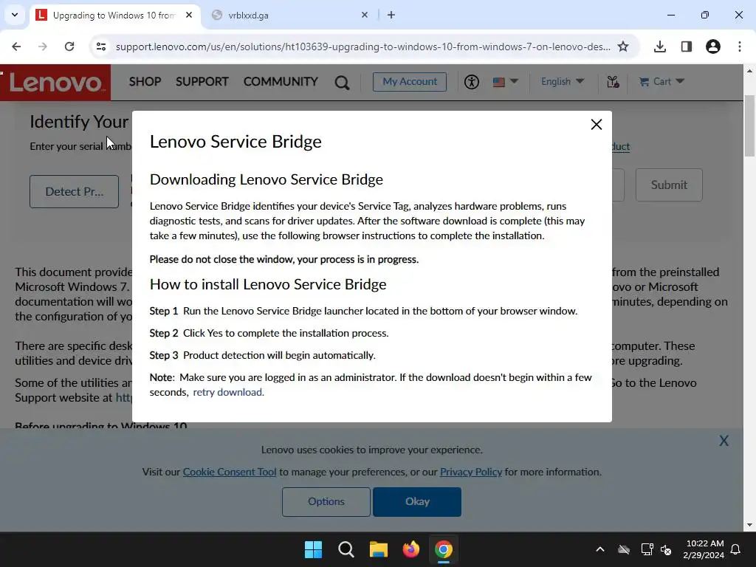Click the rewards gift icon in header
Screen dimensions: 756x567
(613, 81)
